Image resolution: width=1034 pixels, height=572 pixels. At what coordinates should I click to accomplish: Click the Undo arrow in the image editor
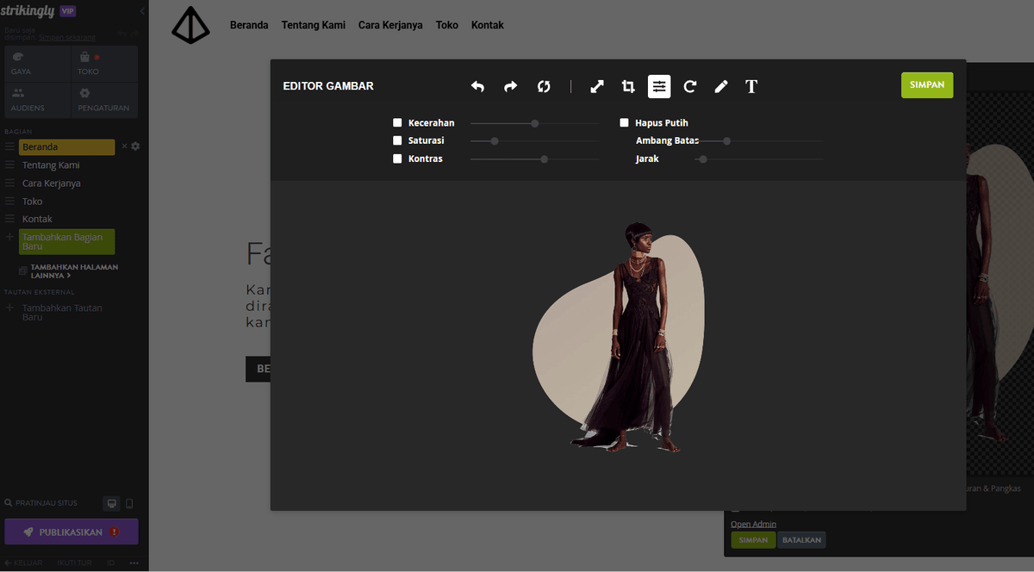click(x=477, y=86)
